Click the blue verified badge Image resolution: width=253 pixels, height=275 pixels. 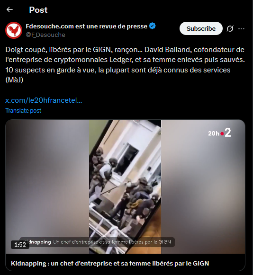[x=152, y=26]
